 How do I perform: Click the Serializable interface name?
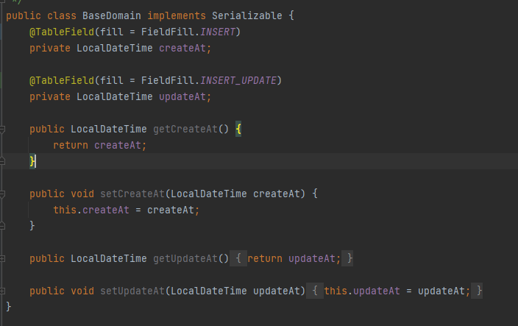246,15
